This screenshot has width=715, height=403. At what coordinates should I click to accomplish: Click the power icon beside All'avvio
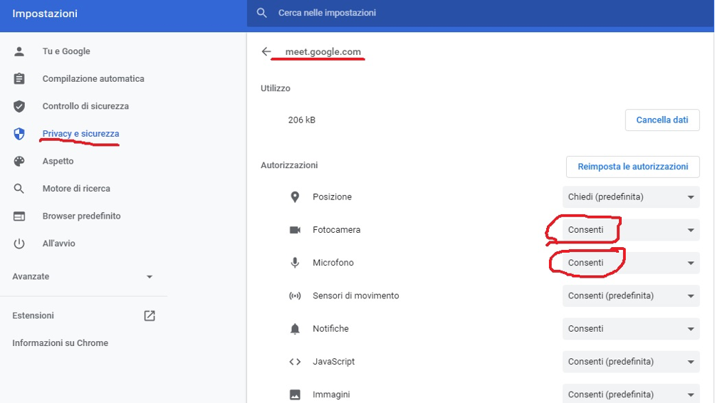(x=19, y=244)
